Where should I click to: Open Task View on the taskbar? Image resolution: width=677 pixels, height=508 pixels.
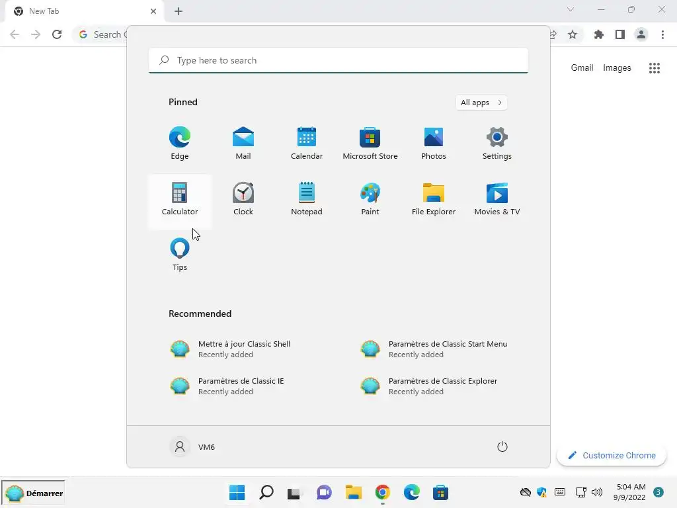point(295,492)
